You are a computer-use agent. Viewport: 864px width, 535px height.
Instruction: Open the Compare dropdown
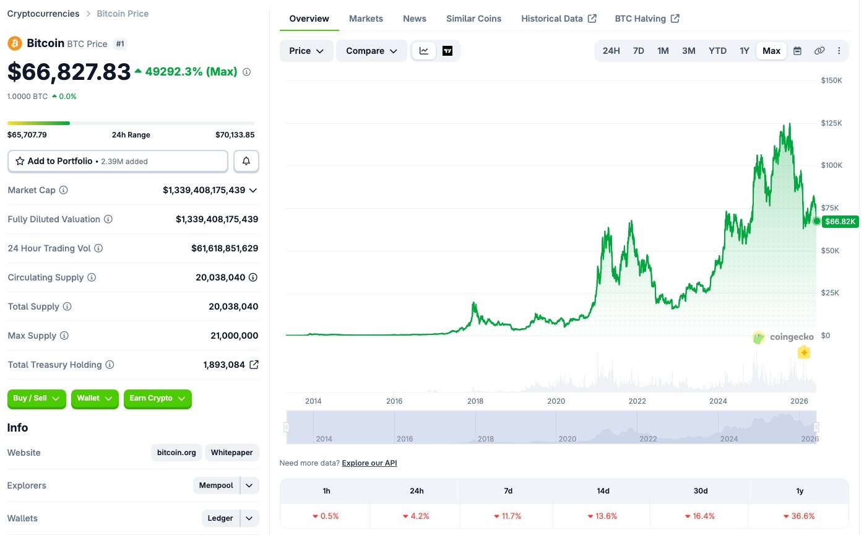coord(371,51)
